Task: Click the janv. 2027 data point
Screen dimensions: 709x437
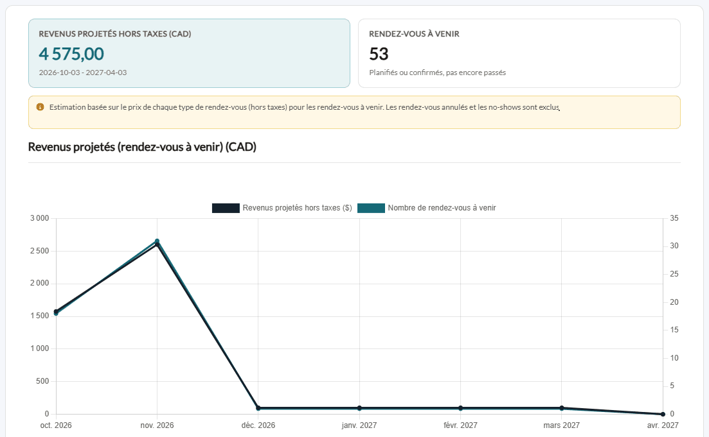Action: (359, 407)
